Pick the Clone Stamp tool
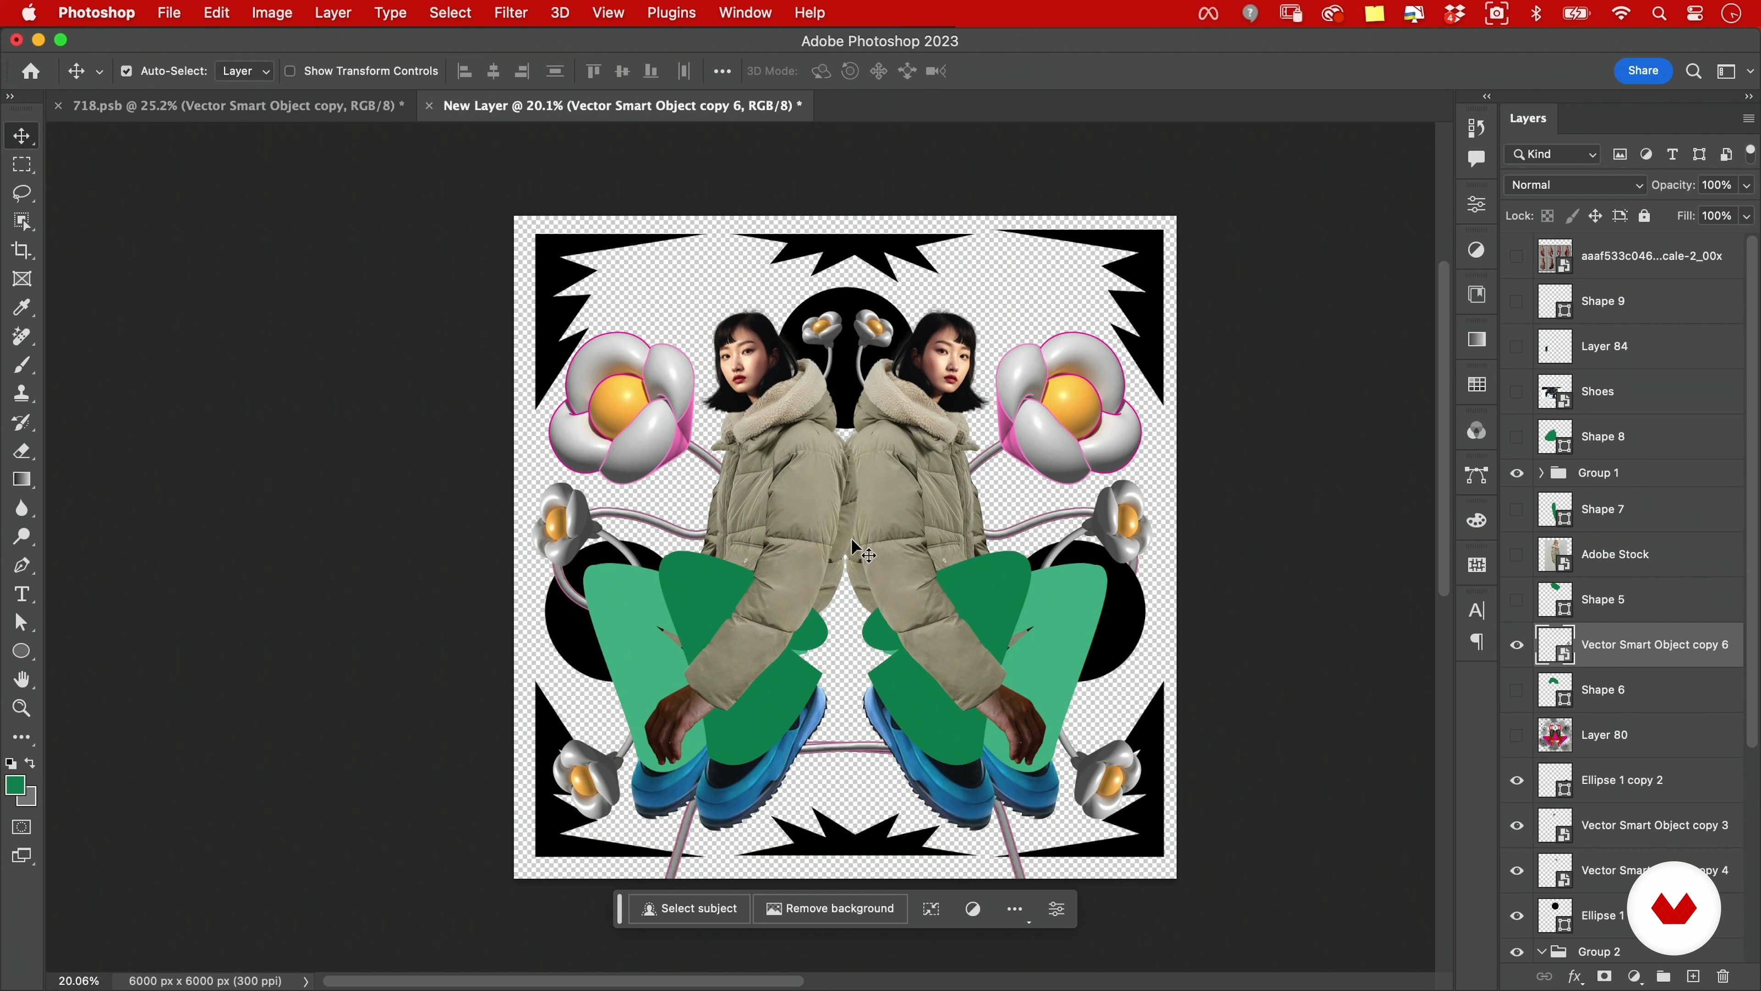 pyautogui.click(x=22, y=394)
